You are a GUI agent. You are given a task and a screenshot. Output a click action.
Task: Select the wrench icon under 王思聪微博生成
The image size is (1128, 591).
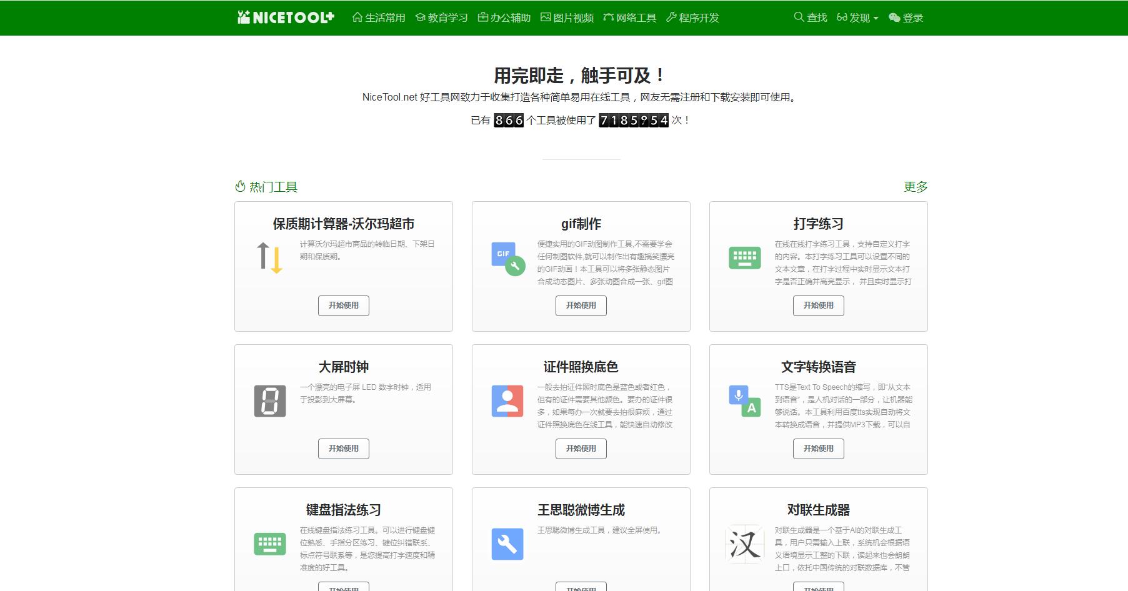(507, 543)
